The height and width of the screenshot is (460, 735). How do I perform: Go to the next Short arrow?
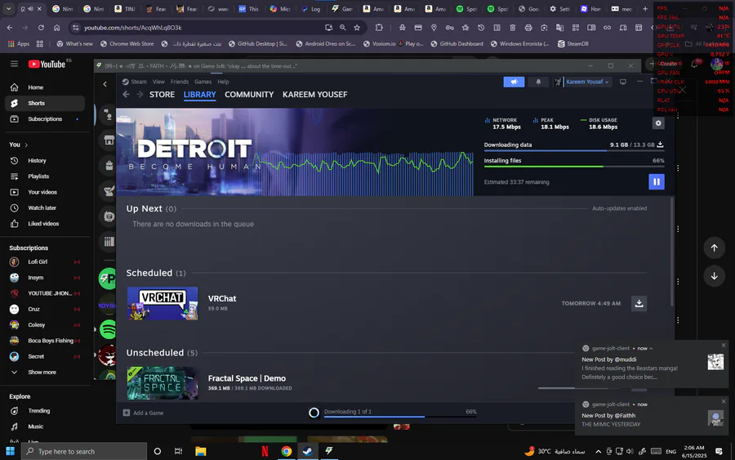point(714,276)
